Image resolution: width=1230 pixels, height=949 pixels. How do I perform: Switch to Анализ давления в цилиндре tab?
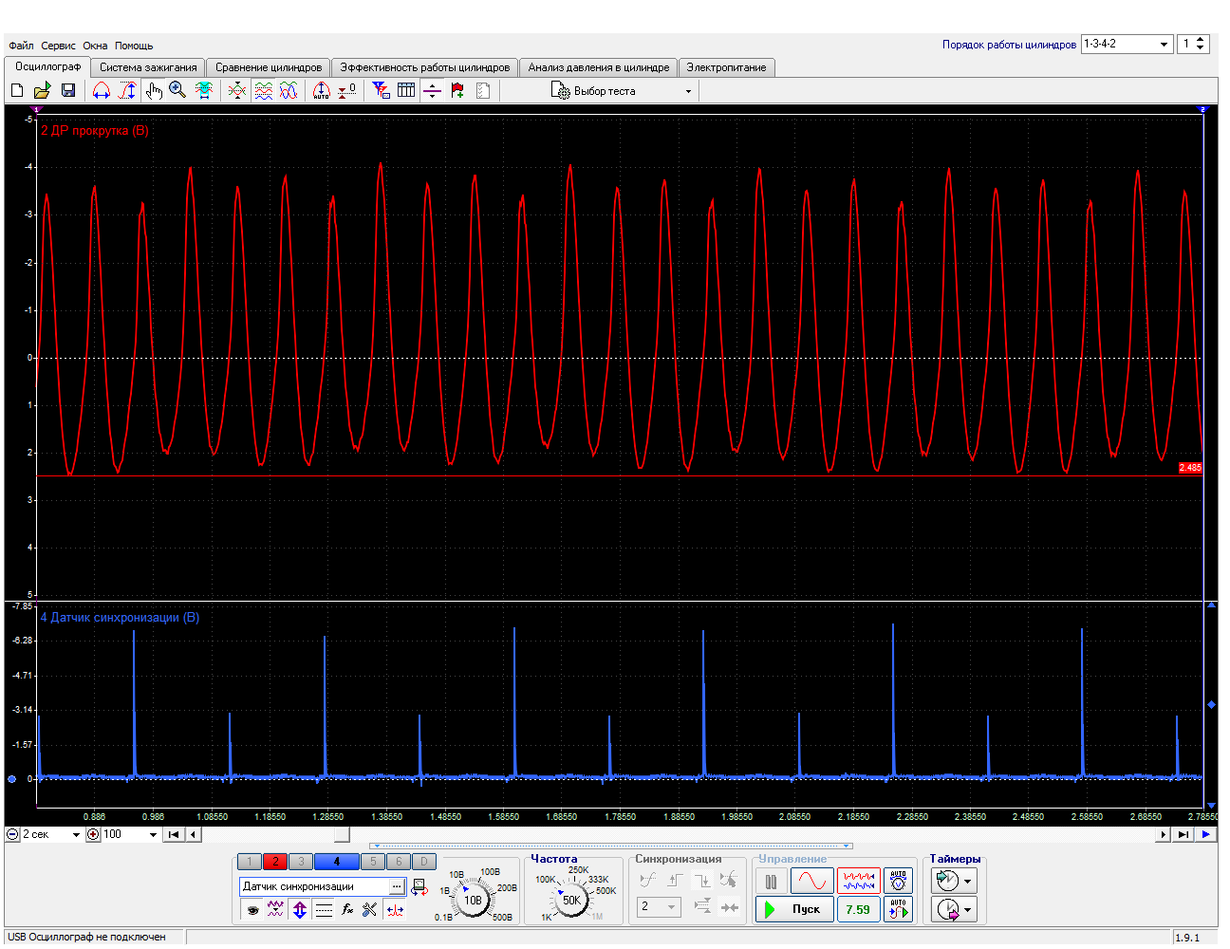point(599,67)
